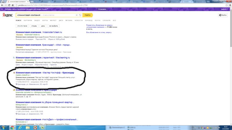Switch to the Картинки search tab
This screenshot has height=130, width=232.
pyautogui.click(x=28, y=21)
